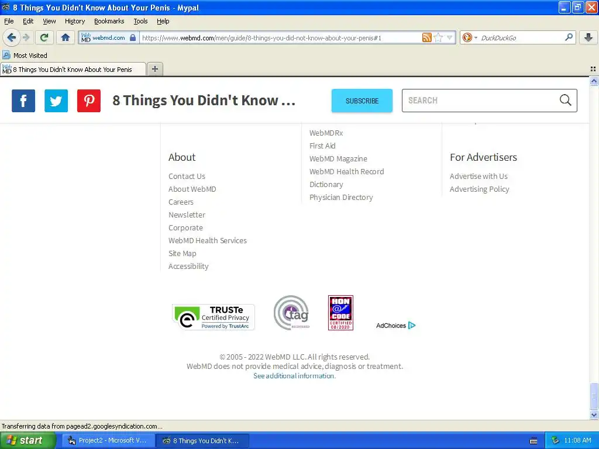This screenshot has width=599, height=449.
Task: Open the History menu
Action: [x=75, y=21]
